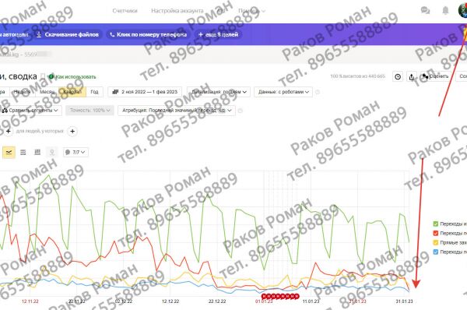Open the chat support messages icon
Image resolution: width=467 pixels, height=310 pixels.
[x=425, y=11]
